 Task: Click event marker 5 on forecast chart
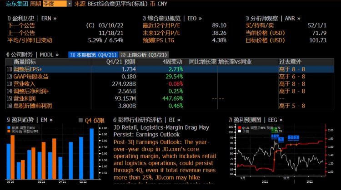(x=275, y=136)
